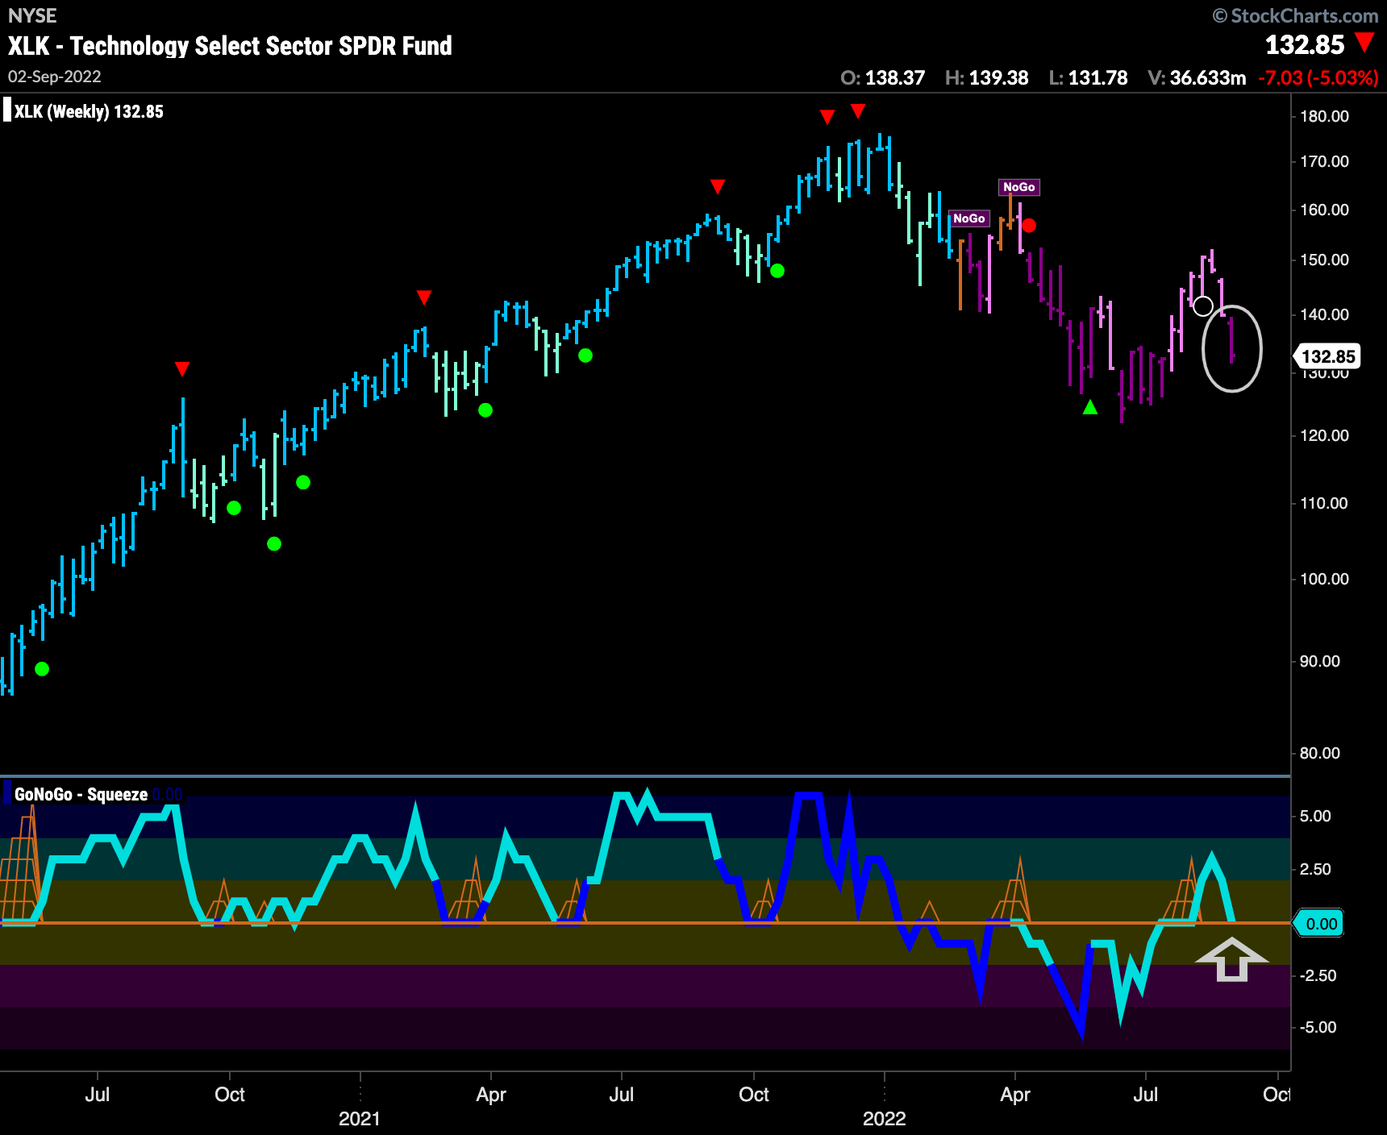Select the 132.85 price tag on the right axis
The image size is (1387, 1135).
tap(1327, 356)
